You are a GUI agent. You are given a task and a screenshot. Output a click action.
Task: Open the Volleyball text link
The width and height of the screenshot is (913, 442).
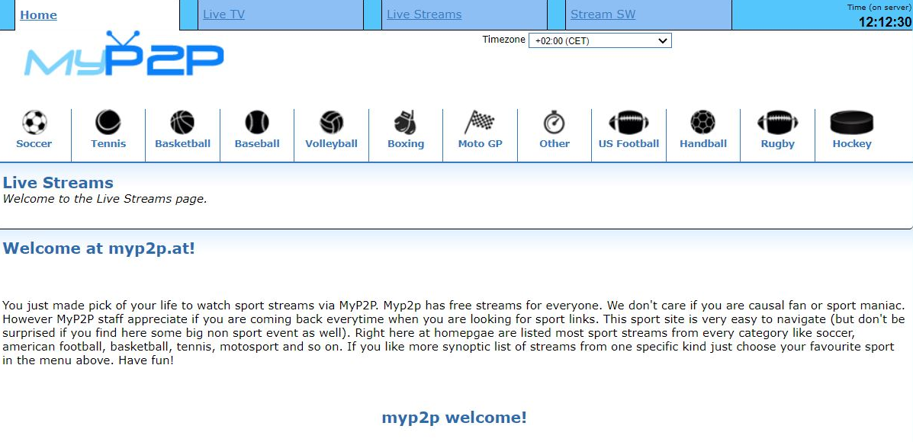coord(331,143)
